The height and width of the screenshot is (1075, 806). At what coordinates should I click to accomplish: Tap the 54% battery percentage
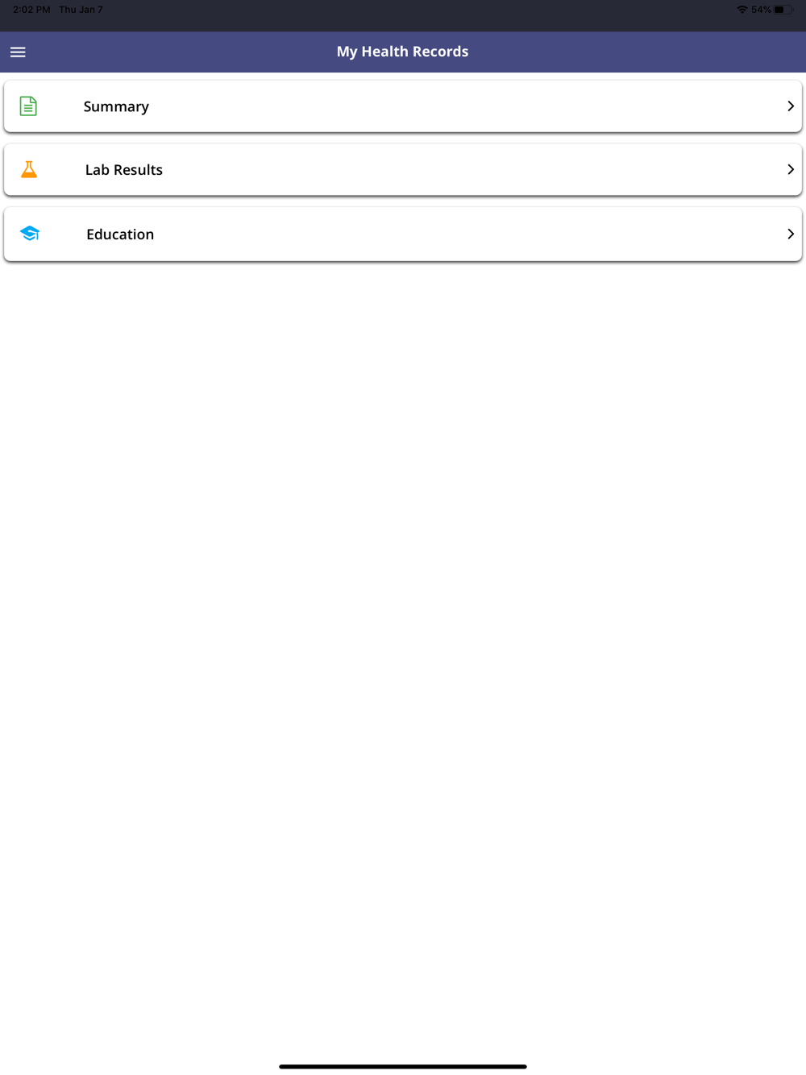(761, 10)
